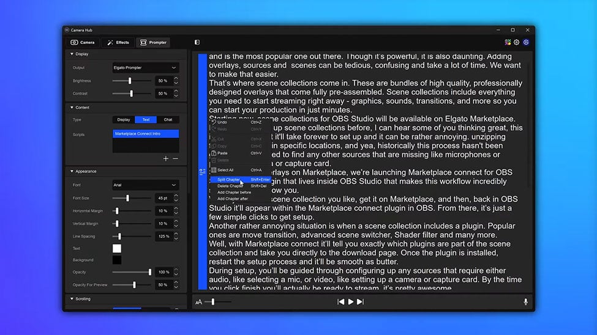The image size is (597, 335).
Task: Adjust the Line Spacing slider
Action: pyautogui.click(x=119, y=237)
